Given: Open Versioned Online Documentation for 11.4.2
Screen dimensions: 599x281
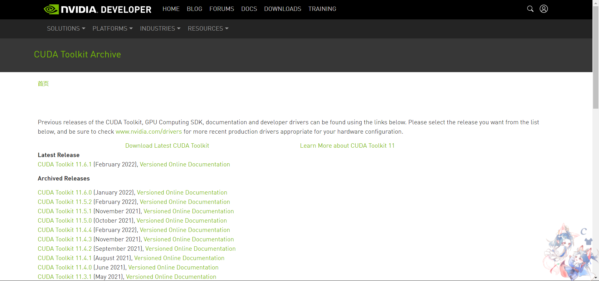Looking at the screenshot, I should pyautogui.click(x=191, y=249).
